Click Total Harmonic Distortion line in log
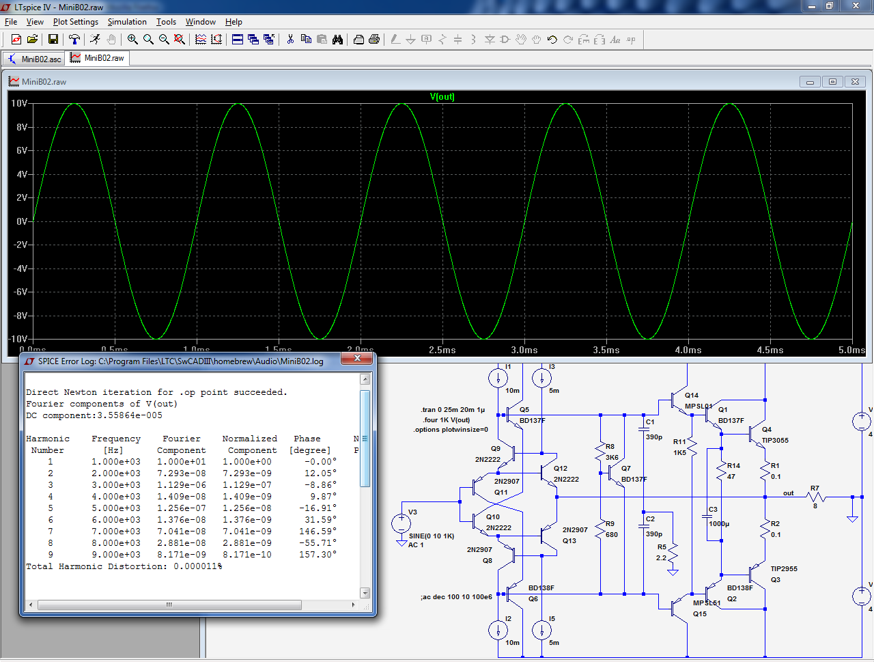Screen dimensions: 874x662 coord(124,566)
